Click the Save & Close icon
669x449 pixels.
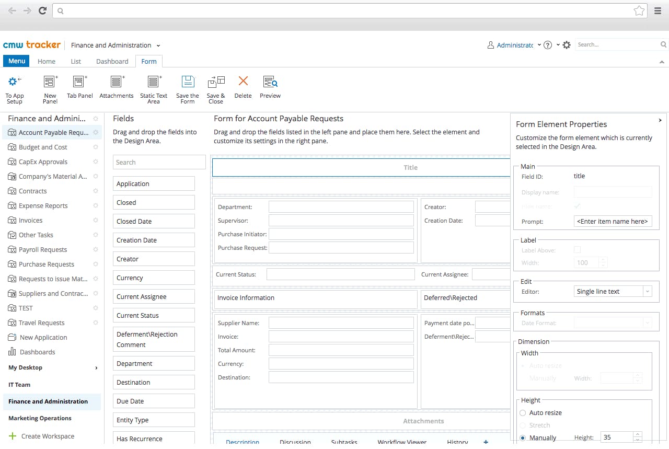(216, 81)
